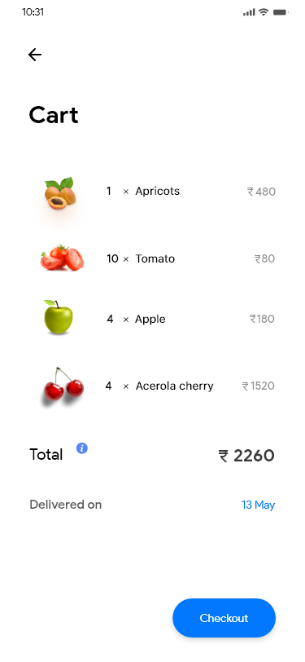Tap the quantity 1 for Apricots
This screenshot has width=305, height=662.
pyautogui.click(x=109, y=192)
